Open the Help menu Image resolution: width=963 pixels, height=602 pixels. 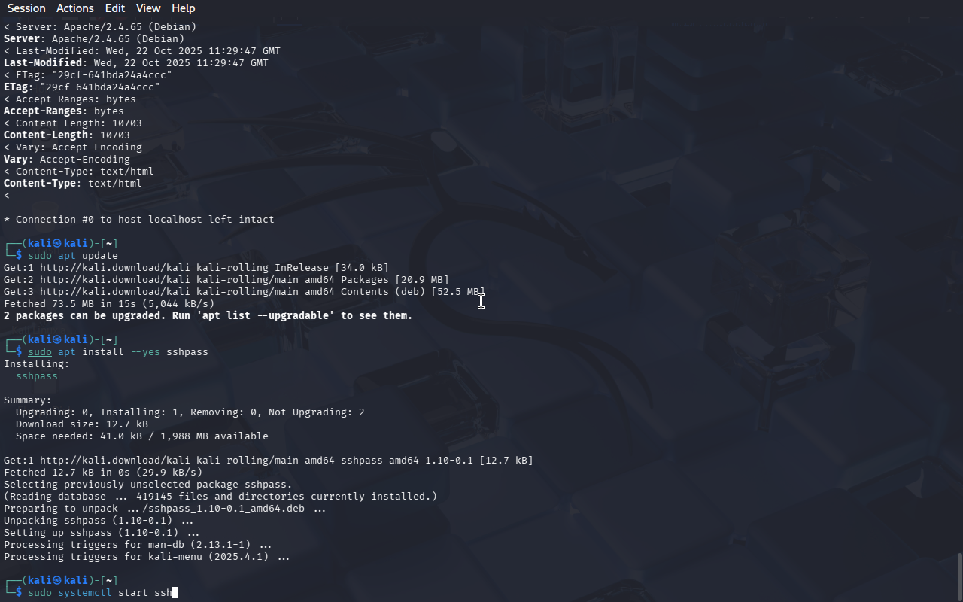click(184, 8)
